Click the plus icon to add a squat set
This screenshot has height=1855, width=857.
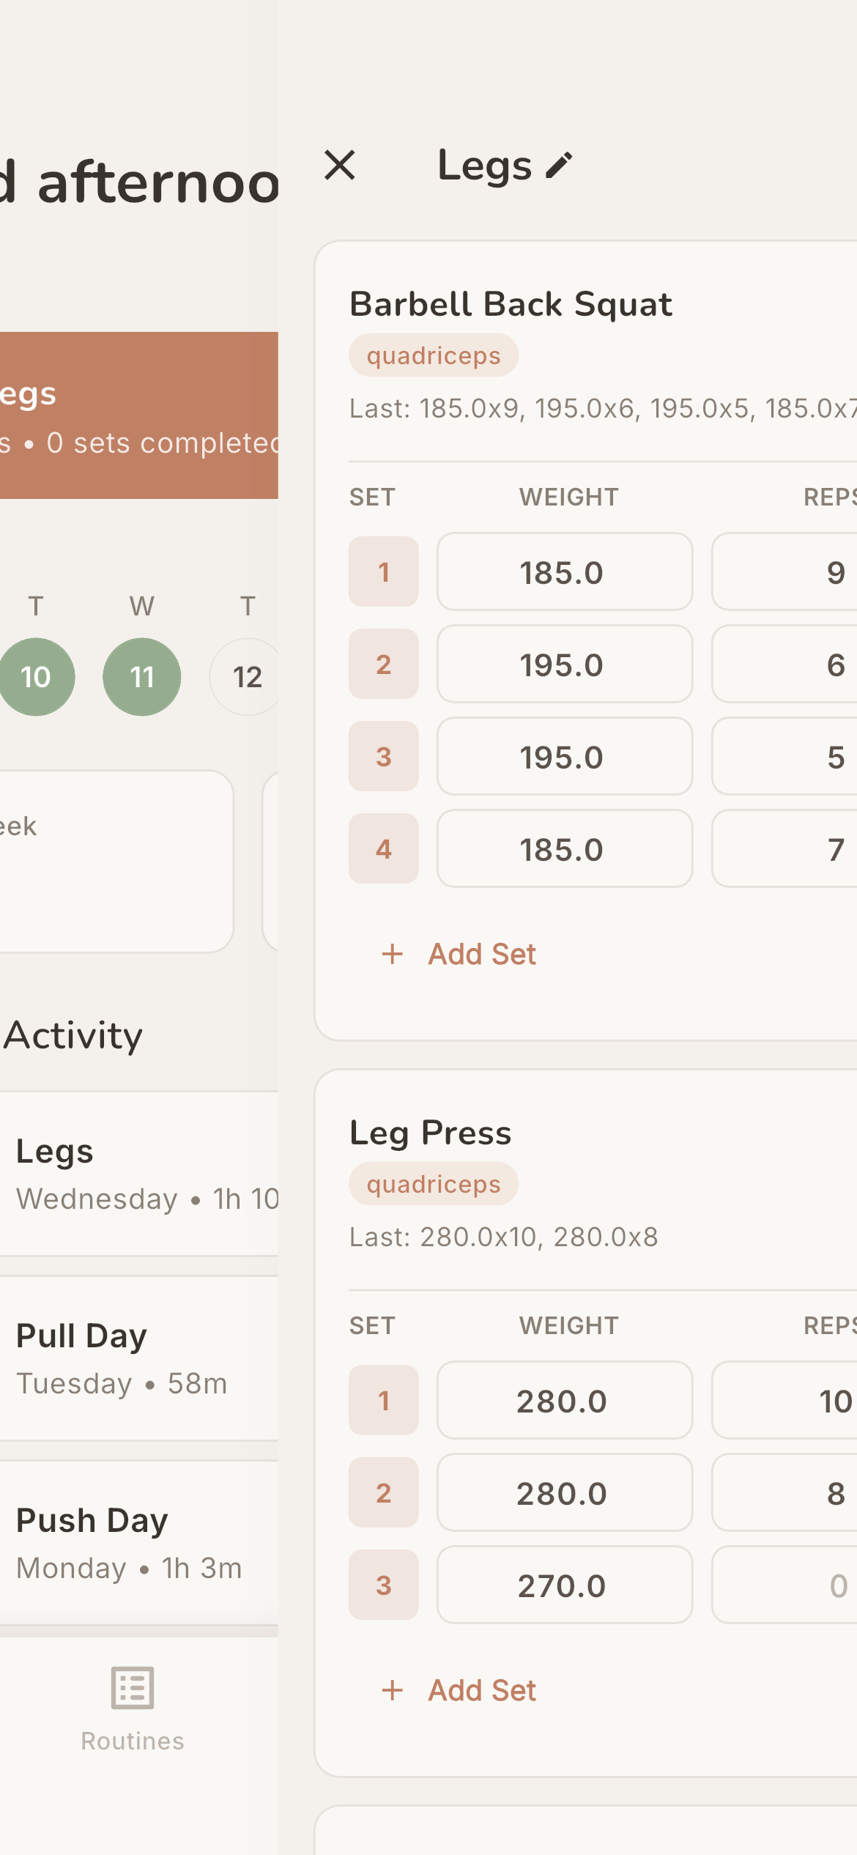pyautogui.click(x=393, y=954)
